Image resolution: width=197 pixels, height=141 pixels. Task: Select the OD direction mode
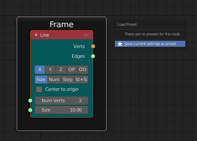[83, 69]
